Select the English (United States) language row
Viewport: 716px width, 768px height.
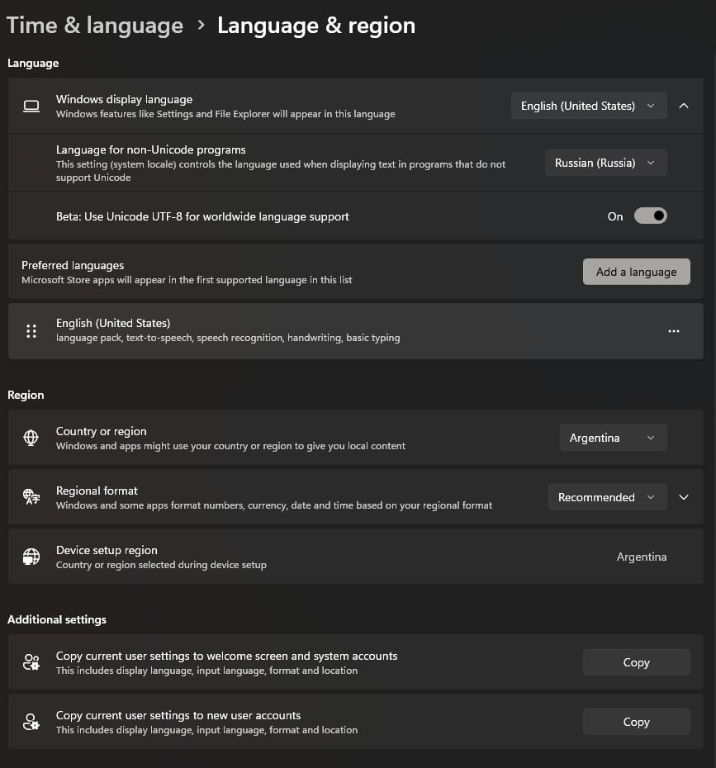coord(330,330)
